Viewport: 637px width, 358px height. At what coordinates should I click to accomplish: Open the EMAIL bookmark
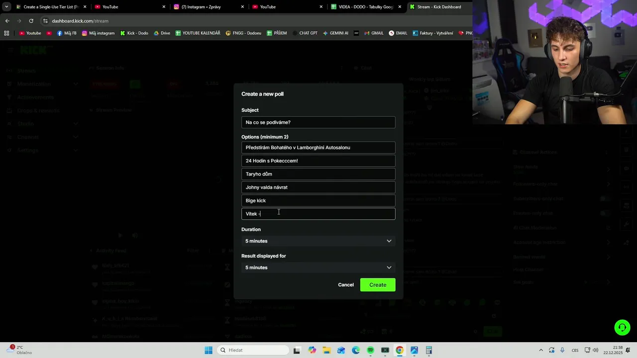click(x=398, y=33)
